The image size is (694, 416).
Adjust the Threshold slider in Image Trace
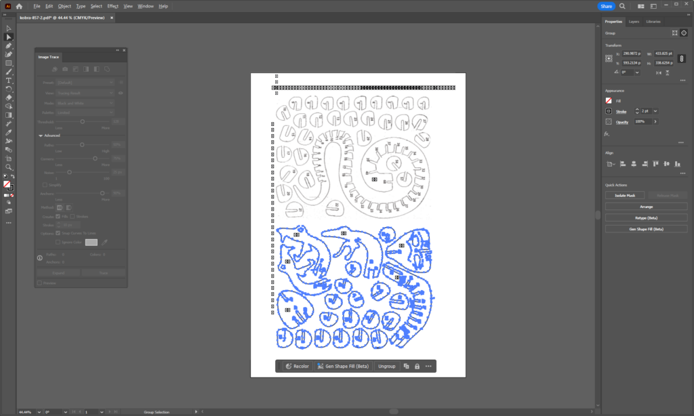tap(83, 123)
